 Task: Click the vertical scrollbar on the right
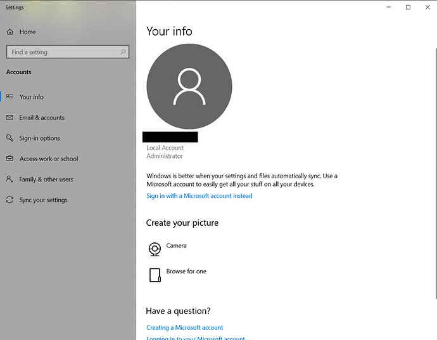[x=436, y=173]
